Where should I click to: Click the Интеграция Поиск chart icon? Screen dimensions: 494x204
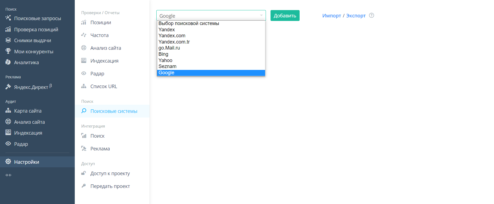pyautogui.click(x=84, y=135)
